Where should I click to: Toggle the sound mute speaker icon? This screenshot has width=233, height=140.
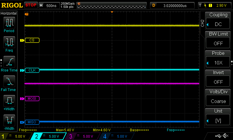click(225, 136)
